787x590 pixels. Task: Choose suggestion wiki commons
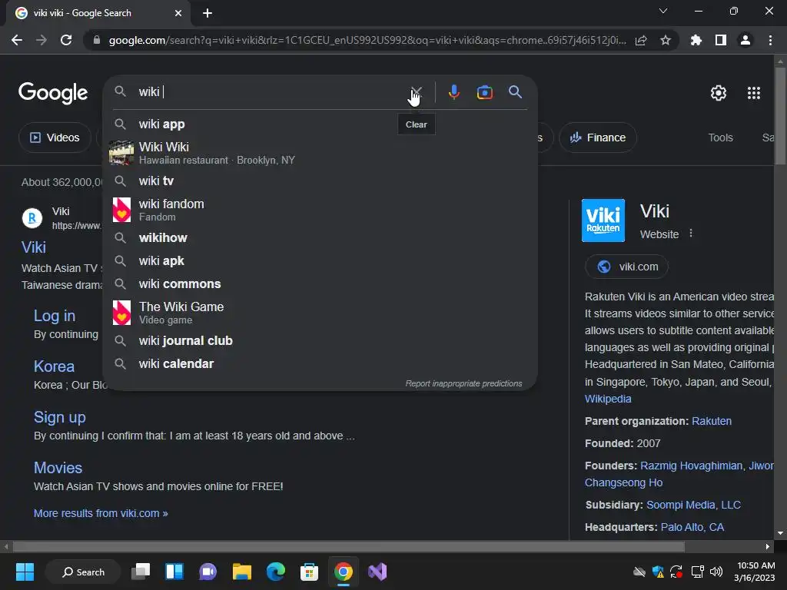(x=320, y=284)
